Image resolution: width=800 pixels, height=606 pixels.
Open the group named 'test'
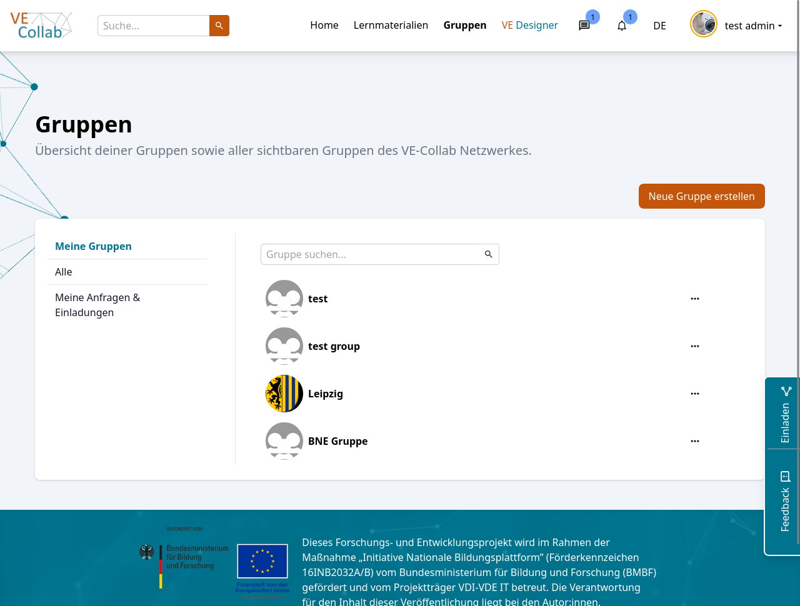[x=317, y=299]
